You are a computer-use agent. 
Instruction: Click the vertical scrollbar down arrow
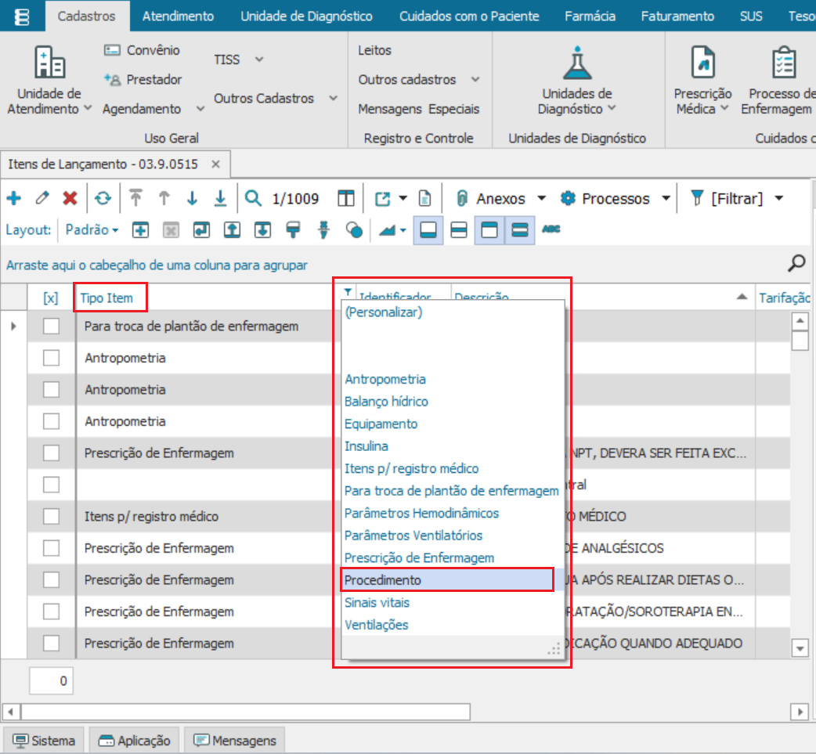pos(800,648)
